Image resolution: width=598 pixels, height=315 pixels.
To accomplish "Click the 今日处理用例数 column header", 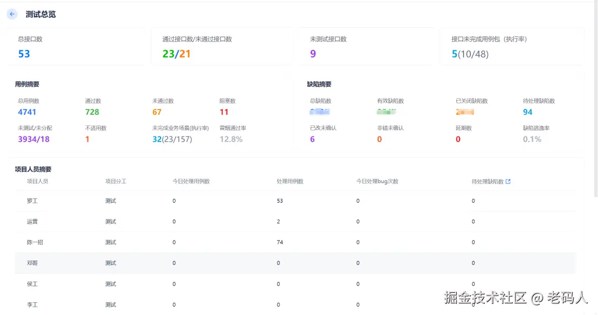I will click(x=191, y=181).
